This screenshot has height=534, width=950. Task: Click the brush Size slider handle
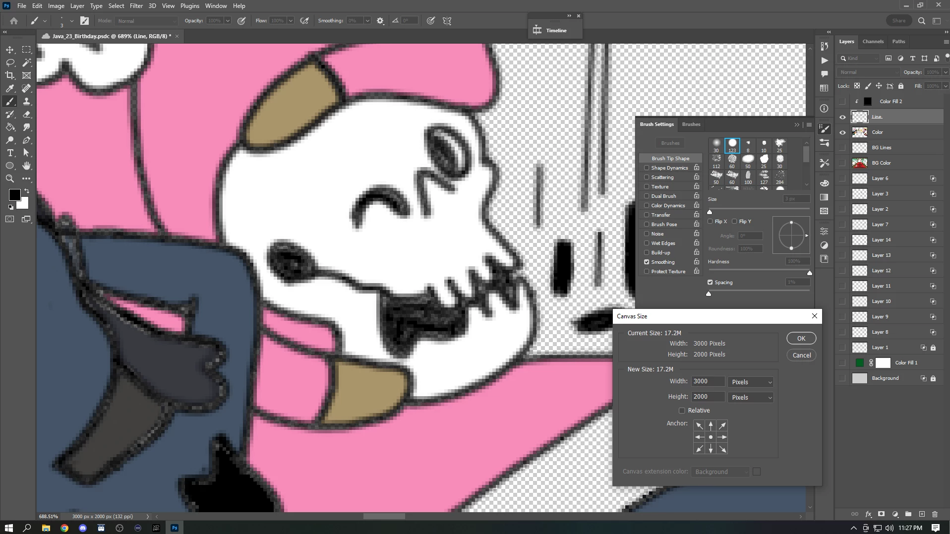(x=710, y=212)
